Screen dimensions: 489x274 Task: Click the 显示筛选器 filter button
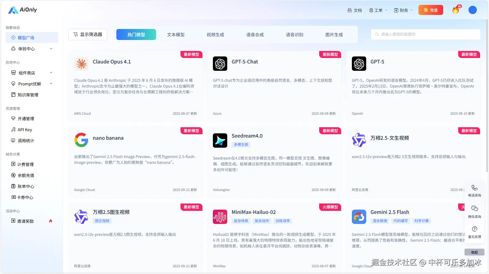(x=88, y=34)
